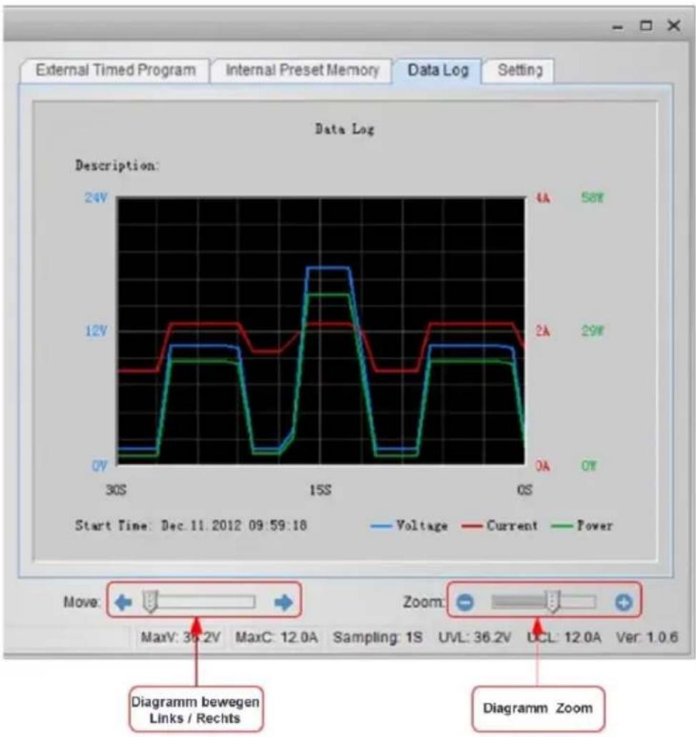Open the Internal Preset Memory tab

click(302, 71)
